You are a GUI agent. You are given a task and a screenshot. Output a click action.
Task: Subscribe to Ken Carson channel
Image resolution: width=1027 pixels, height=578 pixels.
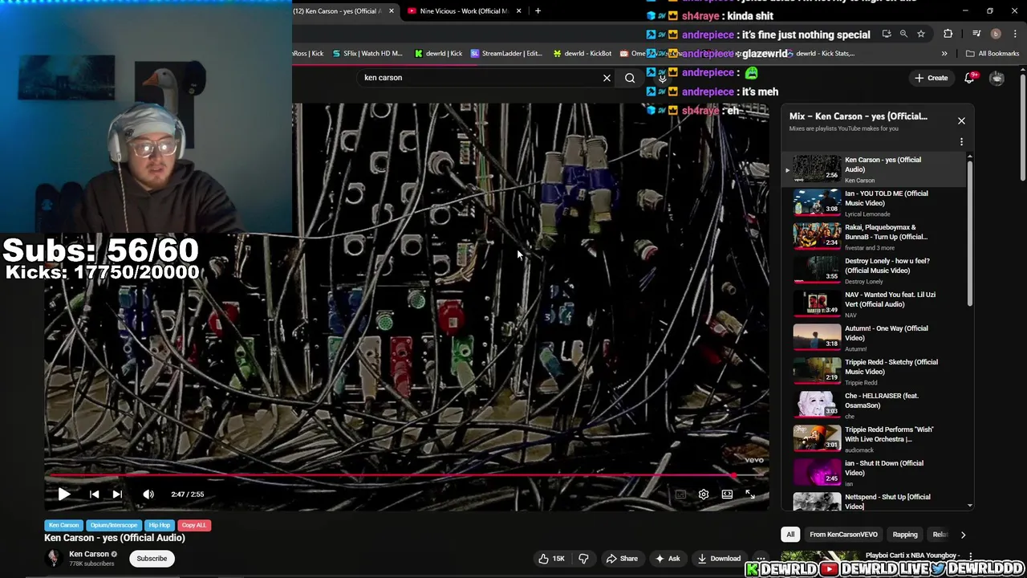click(x=152, y=559)
